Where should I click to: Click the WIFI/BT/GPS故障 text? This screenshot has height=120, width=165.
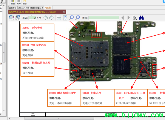point(126,103)
